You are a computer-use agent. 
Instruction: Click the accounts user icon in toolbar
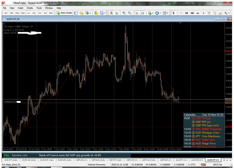coord(96,13)
